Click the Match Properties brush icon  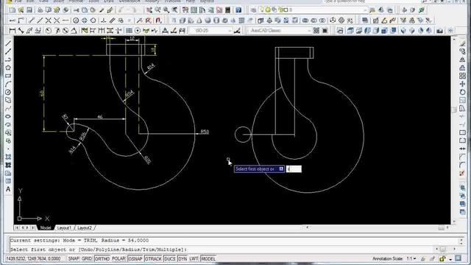(x=102, y=10)
